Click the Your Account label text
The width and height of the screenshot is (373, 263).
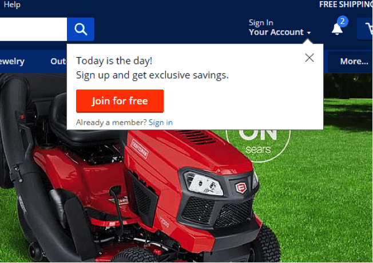click(x=276, y=32)
